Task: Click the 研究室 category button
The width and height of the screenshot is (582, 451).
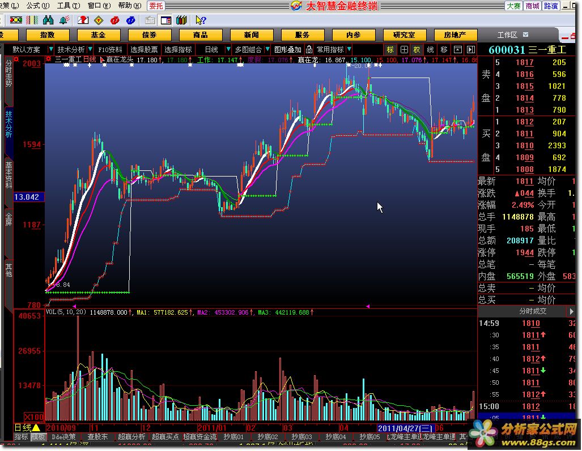Action: pyautogui.click(x=404, y=35)
